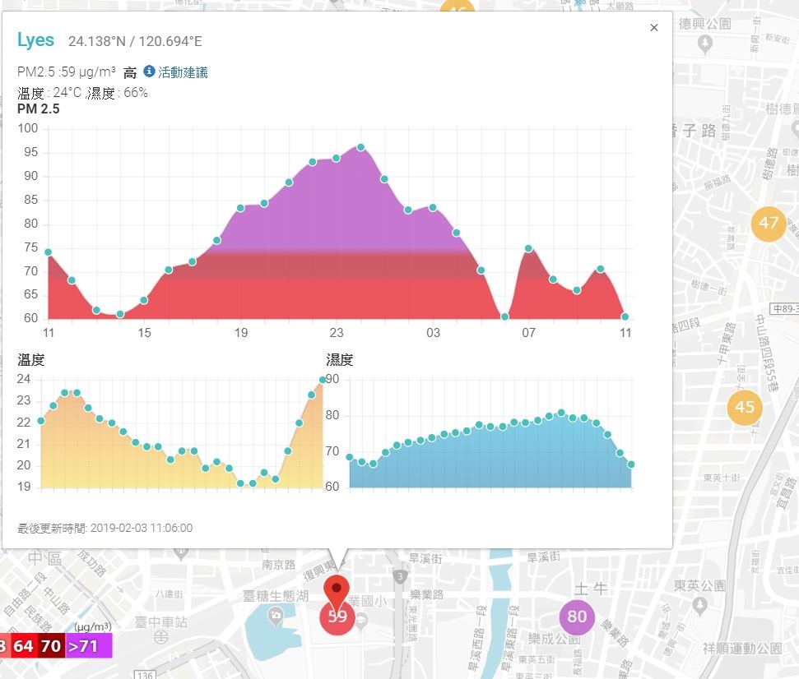The height and width of the screenshot is (679, 799).
Task: Click the PM2.5 peak data point near 96
Action: pyautogui.click(x=360, y=147)
